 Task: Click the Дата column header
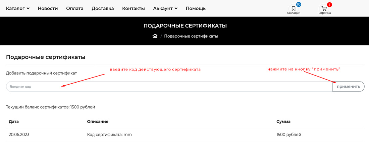click(14, 121)
